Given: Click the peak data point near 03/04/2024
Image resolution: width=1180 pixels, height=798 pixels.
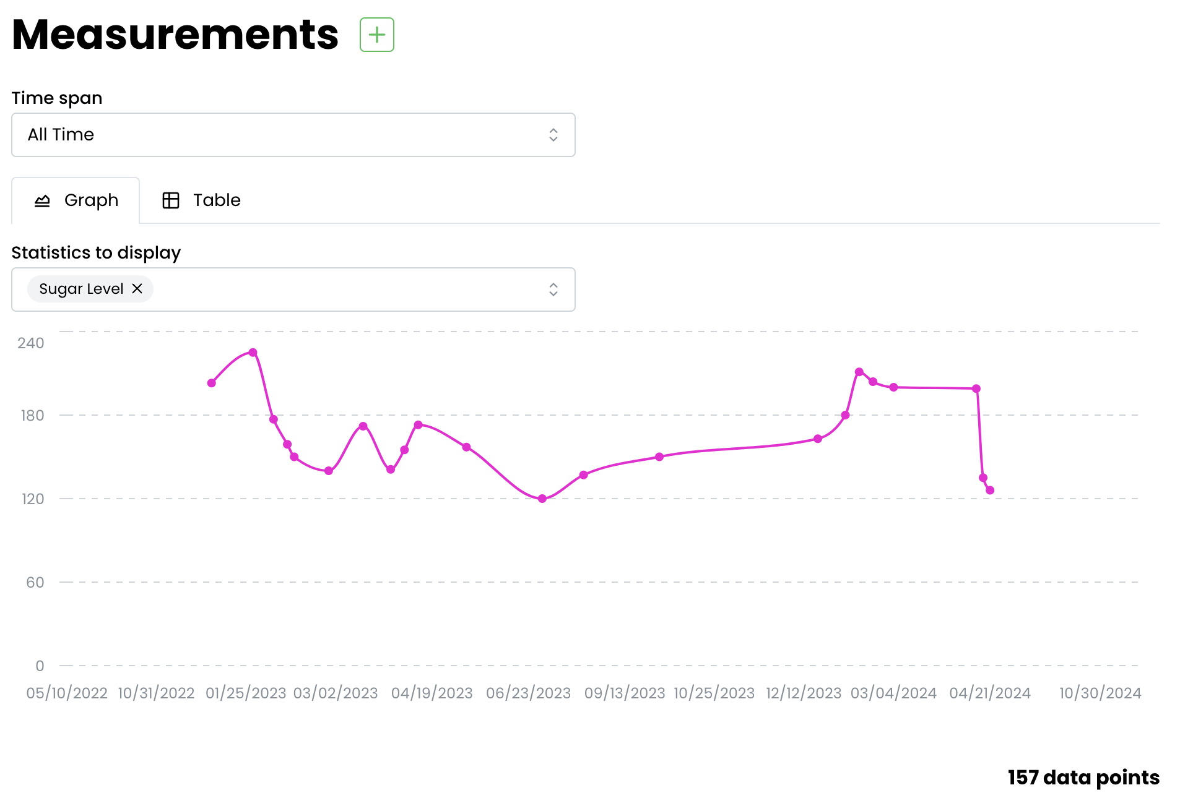Looking at the screenshot, I should click(859, 372).
